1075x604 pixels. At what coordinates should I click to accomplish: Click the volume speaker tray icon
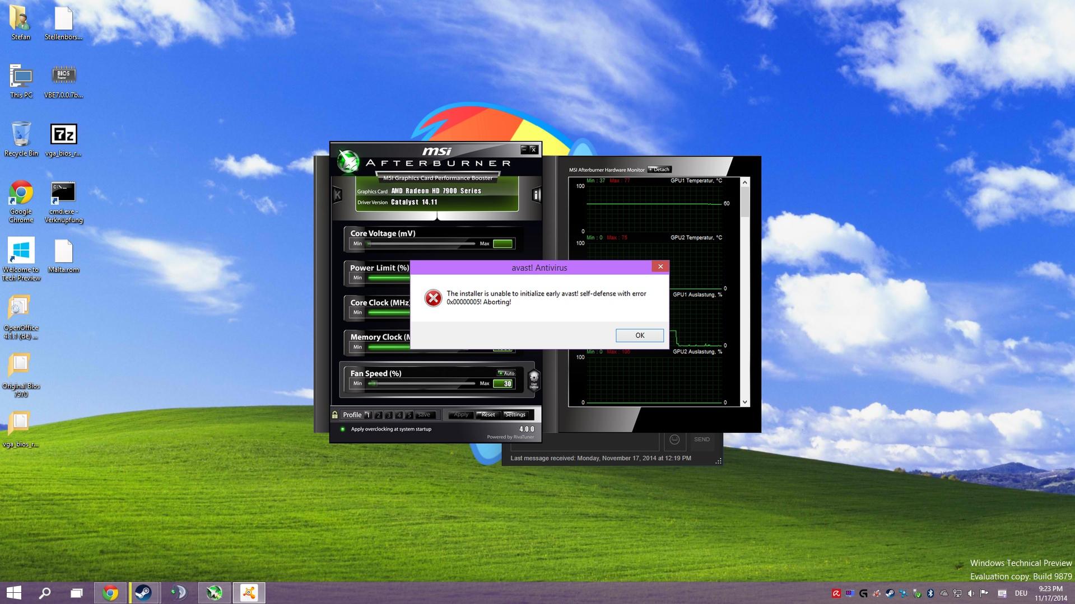[971, 593]
